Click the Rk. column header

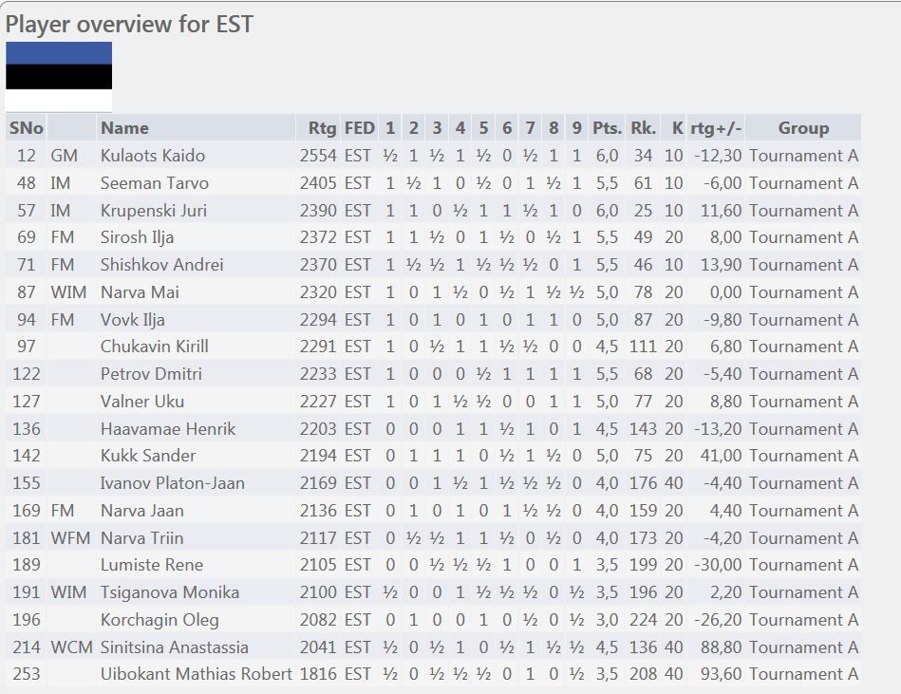pyautogui.click(x=643, y=127)
